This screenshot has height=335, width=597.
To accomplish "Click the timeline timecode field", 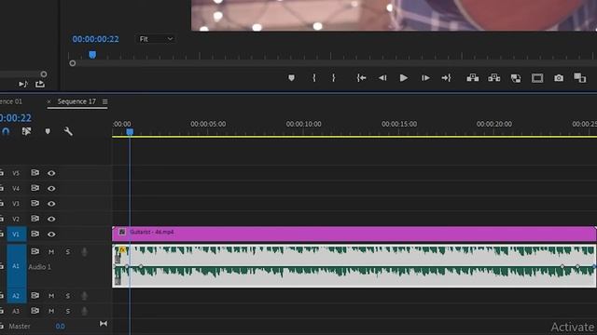I will click(x=16, y=118).
